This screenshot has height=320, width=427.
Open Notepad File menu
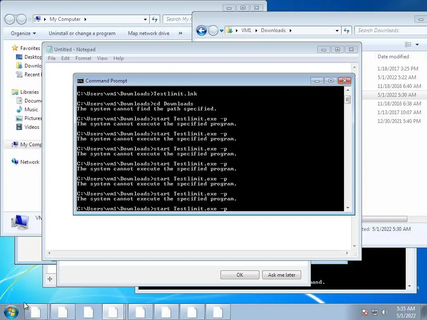click(52, 58)
